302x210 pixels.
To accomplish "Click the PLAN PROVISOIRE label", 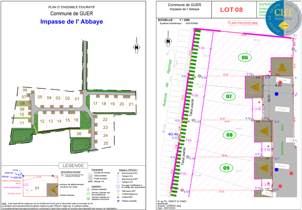I will (x=243, y=23).
